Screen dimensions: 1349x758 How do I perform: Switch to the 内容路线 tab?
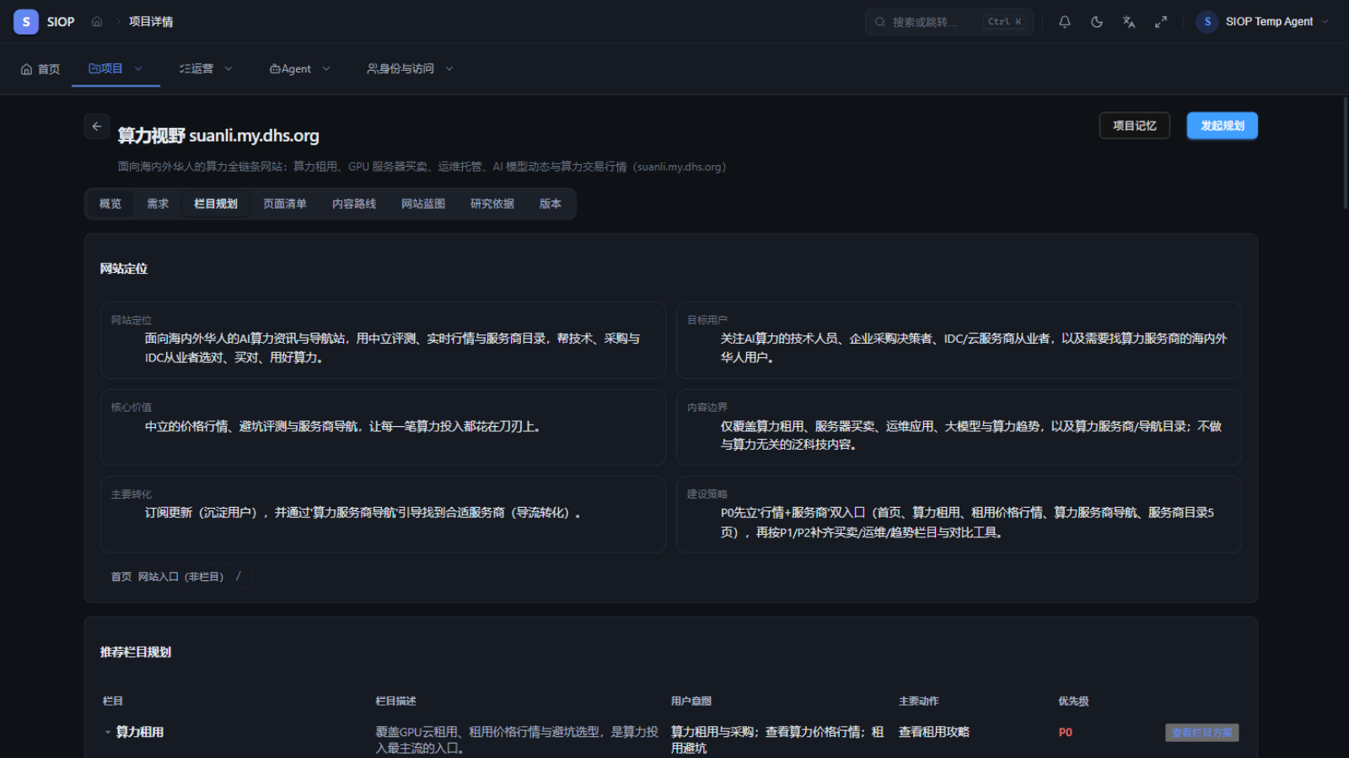pyautogui.click(x=354, y=204)
